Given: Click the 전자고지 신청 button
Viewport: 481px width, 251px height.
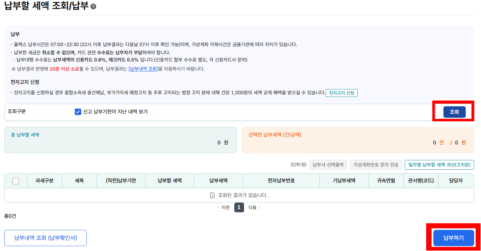Looking at the screenshot, I should tap(341, 93).
